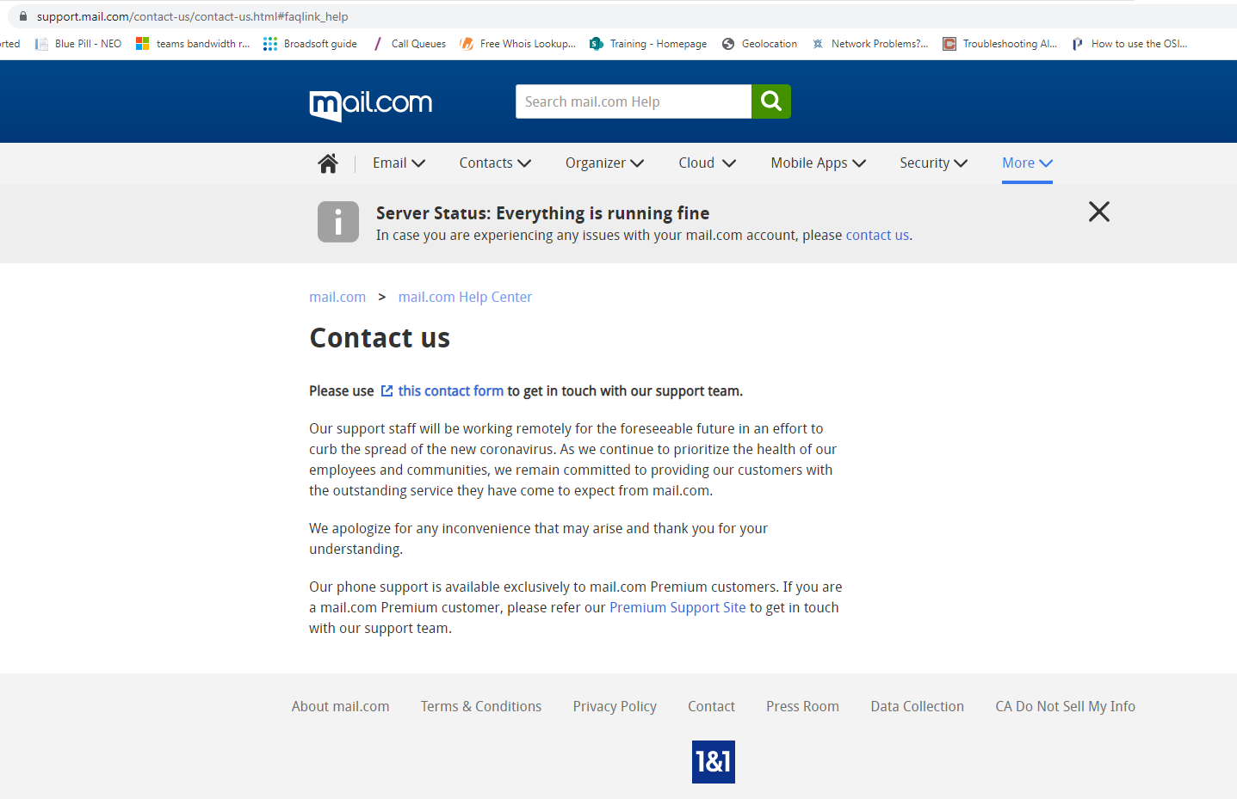Open About mail.com footer link
Viewport: 1237px width, 799px height.
340,707
